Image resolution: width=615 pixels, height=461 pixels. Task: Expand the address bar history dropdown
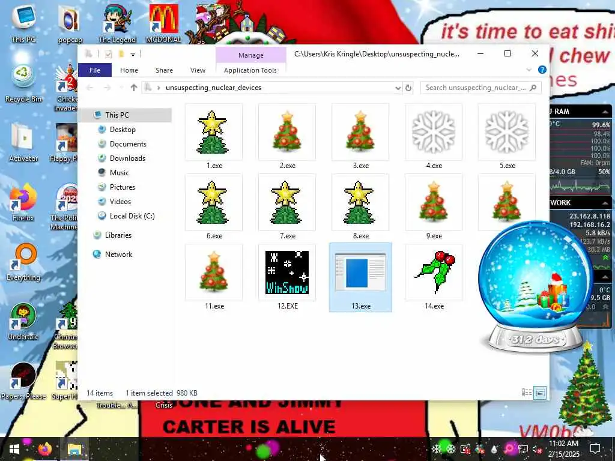[398, 88]
